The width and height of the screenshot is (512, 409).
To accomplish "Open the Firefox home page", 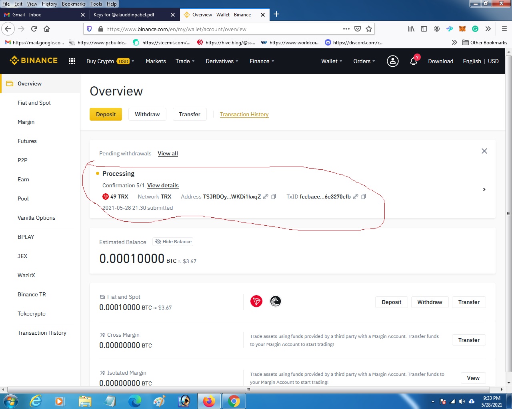I will point(47,29).
